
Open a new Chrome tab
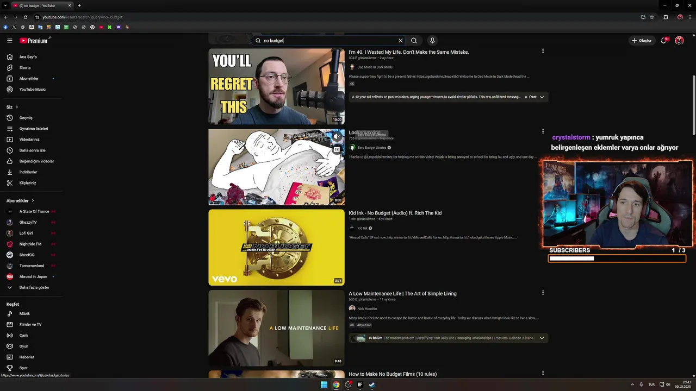pyautogui.click(x=79, y=5)
